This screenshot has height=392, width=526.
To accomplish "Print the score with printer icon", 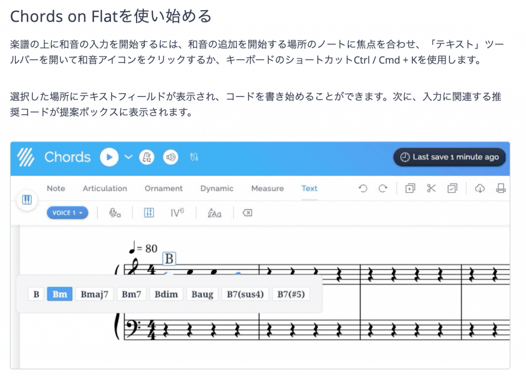I will pos(501,188).
